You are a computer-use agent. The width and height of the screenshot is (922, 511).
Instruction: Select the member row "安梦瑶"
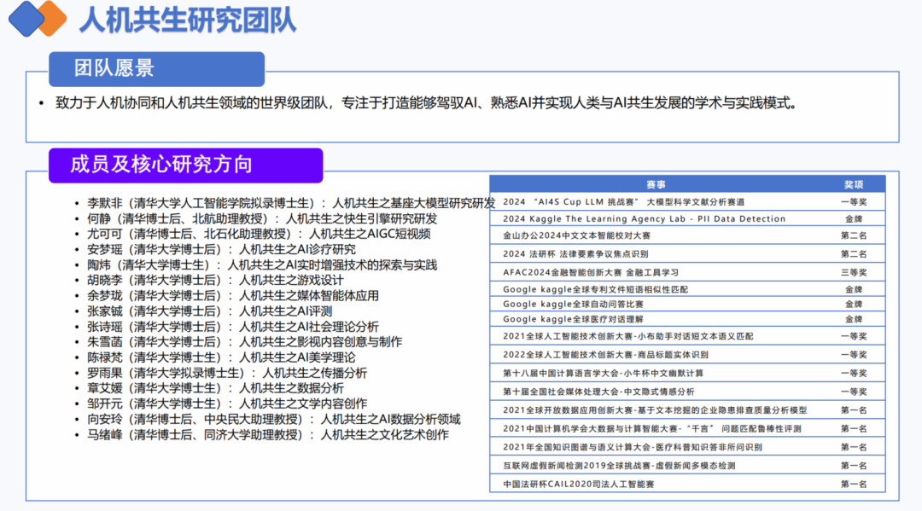pos(221,250)
